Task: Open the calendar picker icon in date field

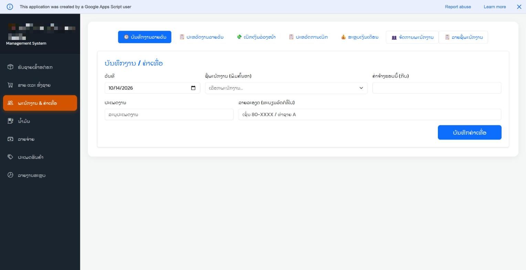Action: [193, 88]
